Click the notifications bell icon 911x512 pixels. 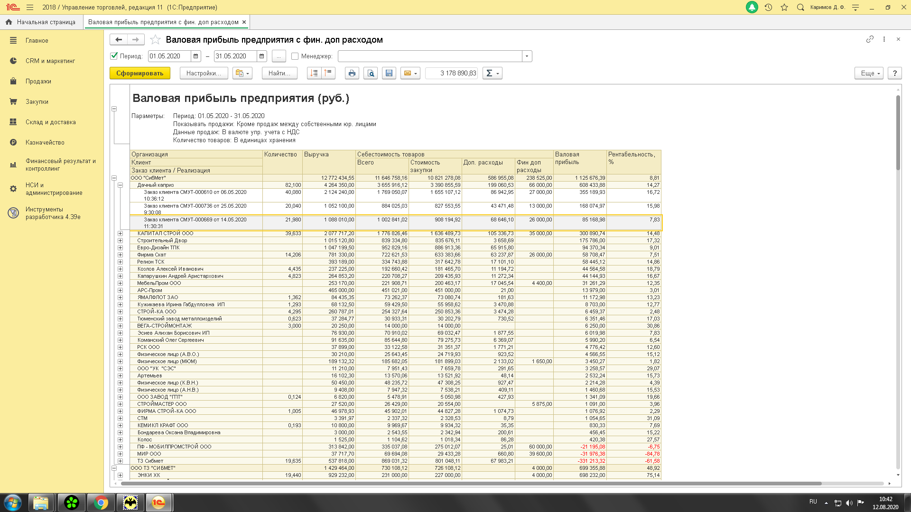click(x=752, y=8)
